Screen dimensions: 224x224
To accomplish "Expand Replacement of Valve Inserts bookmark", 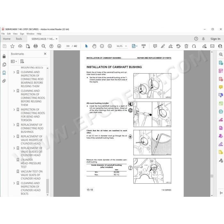I will pos(14,136).
